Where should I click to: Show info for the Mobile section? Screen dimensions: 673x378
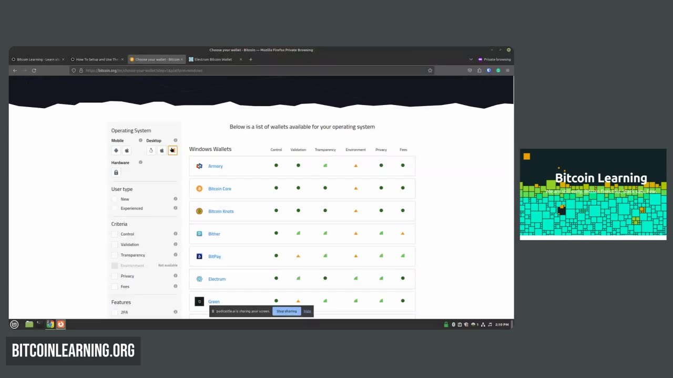pyautogui.click(x=140, y=141)
